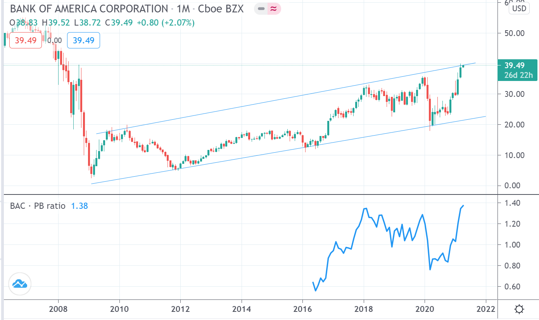Viewport: 539px width, 320px height.
Task: Select the upper blue channel trend line
Action: coord(285,98)
